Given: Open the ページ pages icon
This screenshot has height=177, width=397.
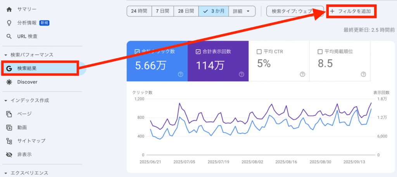Looking at the screenshot, I should coord(9,114).
